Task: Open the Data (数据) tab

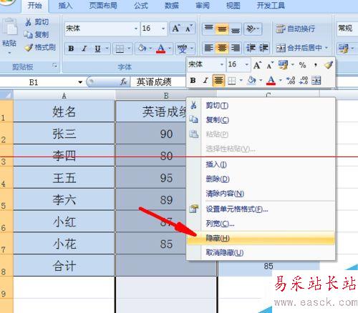Action: click(x=172, y=5)
